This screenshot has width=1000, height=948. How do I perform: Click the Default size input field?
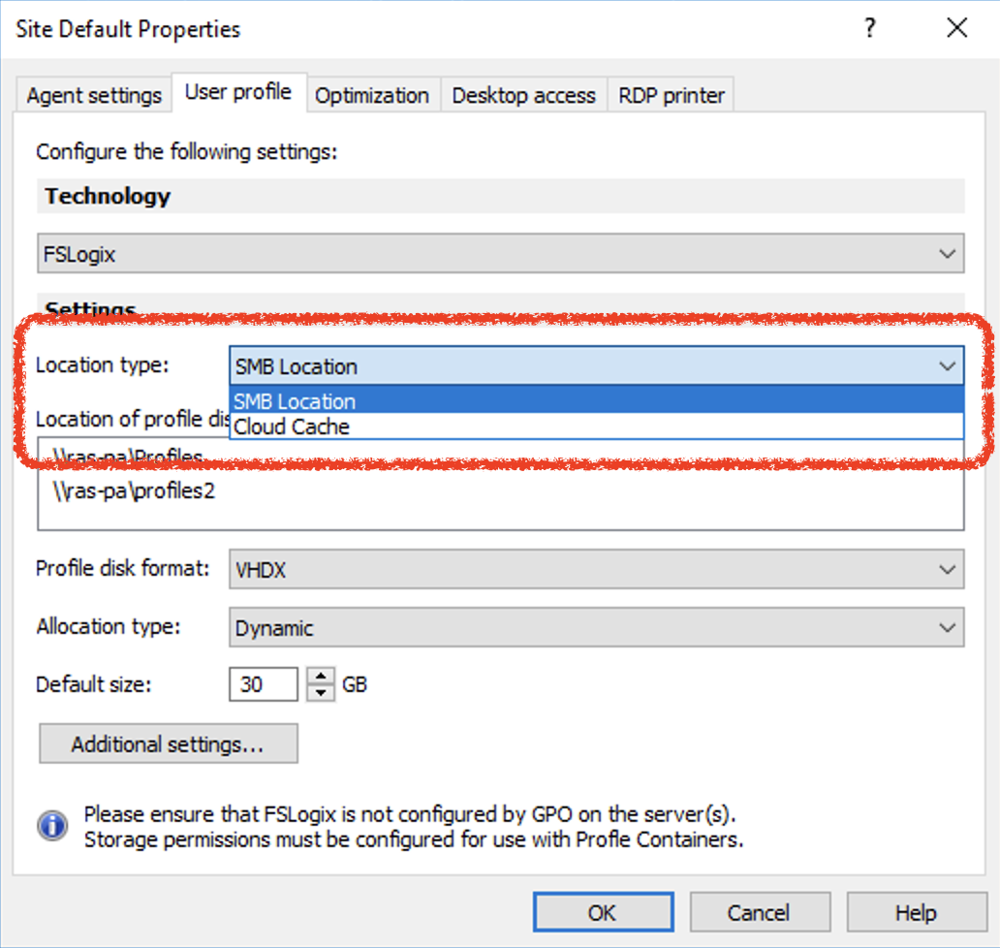pyautogui.click(x=263, y=684)
